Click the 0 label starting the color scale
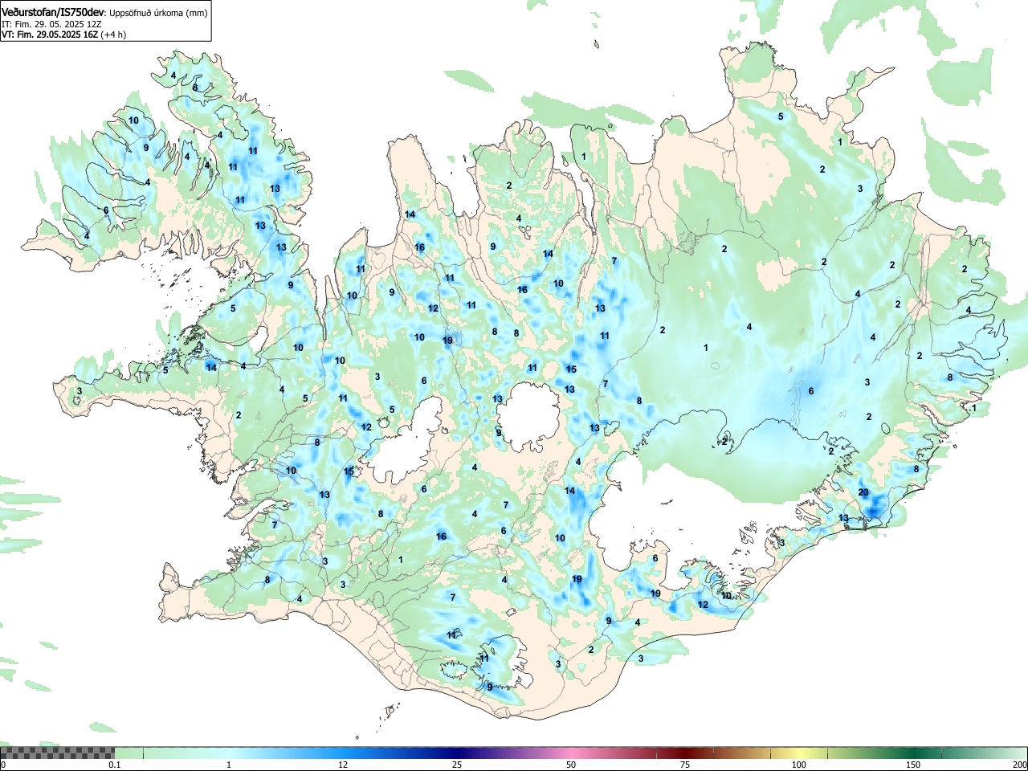The width and height of the screenshot is (1028, 771). (3, 765)
